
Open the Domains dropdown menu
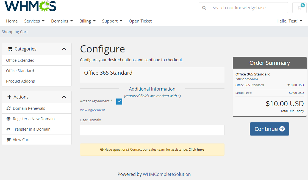point(62,21)
